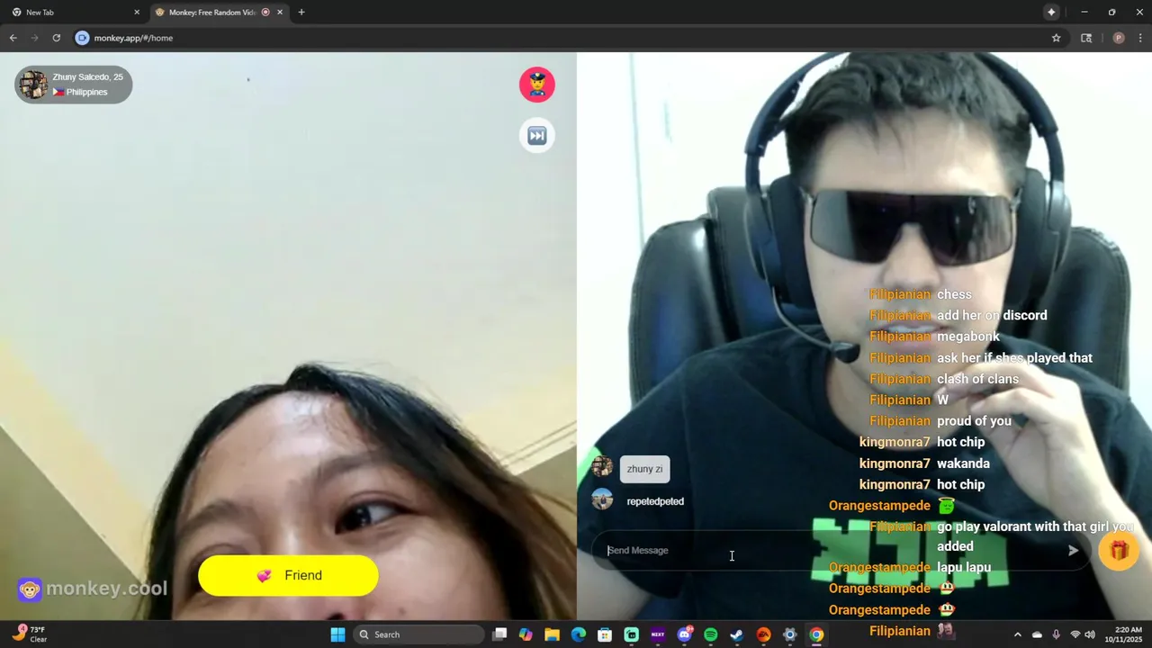Send the message with arrow icon

1073,551
